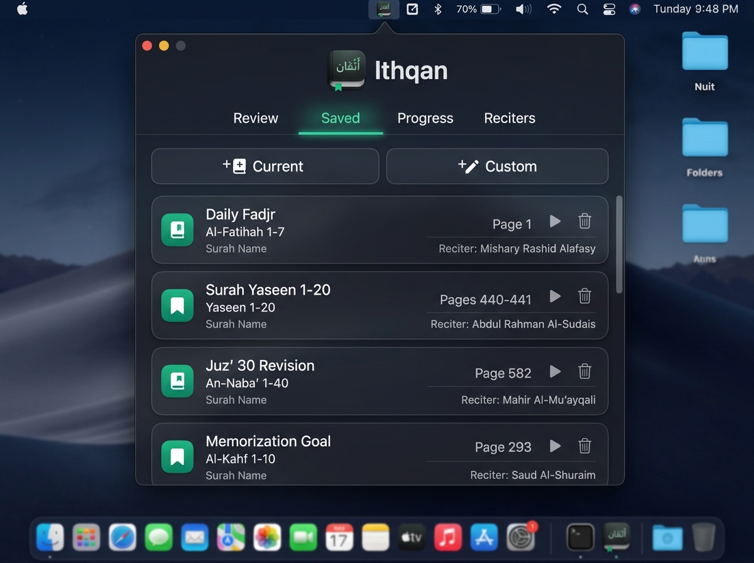Delete the Memorization Goal item
Viewport: 754px width, 563px height.
584,446
